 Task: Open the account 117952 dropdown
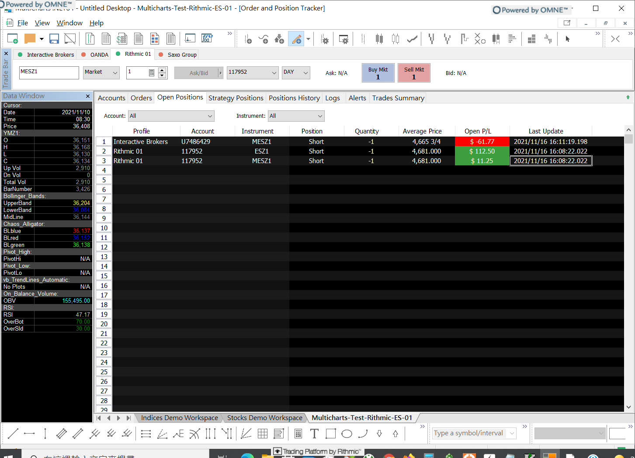pos(253,72)
